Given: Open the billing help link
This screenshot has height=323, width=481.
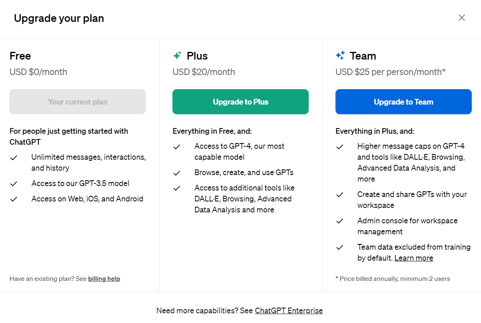Looking at the screenshot, I should [104, 279].
